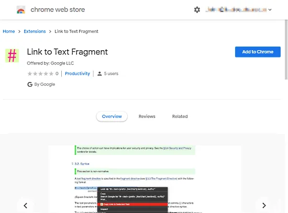The height and width of the screenshot is (213, 288).
Task: Go to Home breadcrumb link
Action: [9, 31]
